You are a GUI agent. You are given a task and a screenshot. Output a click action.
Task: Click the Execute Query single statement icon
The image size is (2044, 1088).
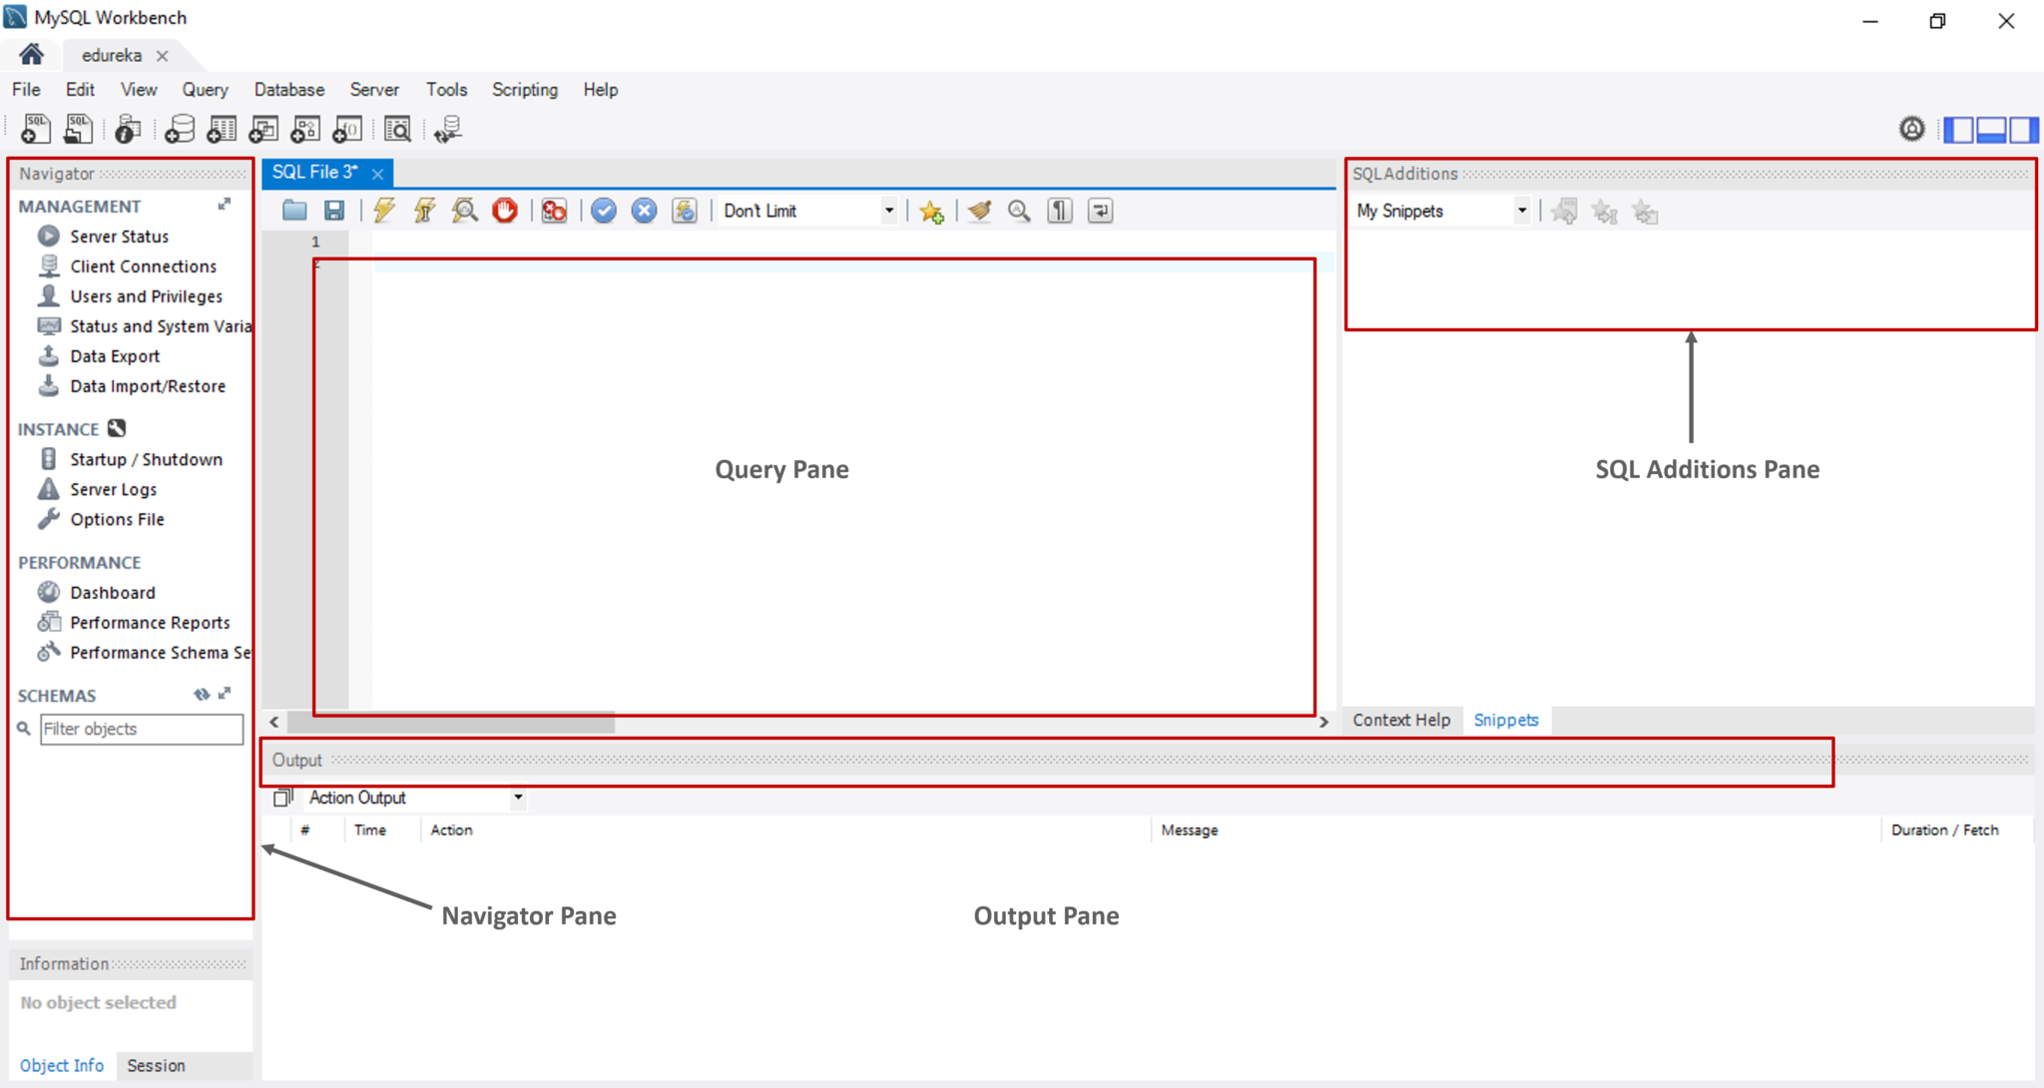(x=423, y=210)
